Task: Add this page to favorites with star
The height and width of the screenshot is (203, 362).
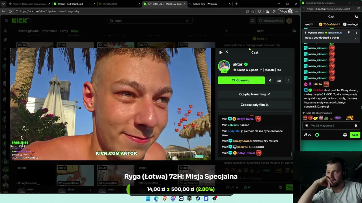Action: (253, 11)
